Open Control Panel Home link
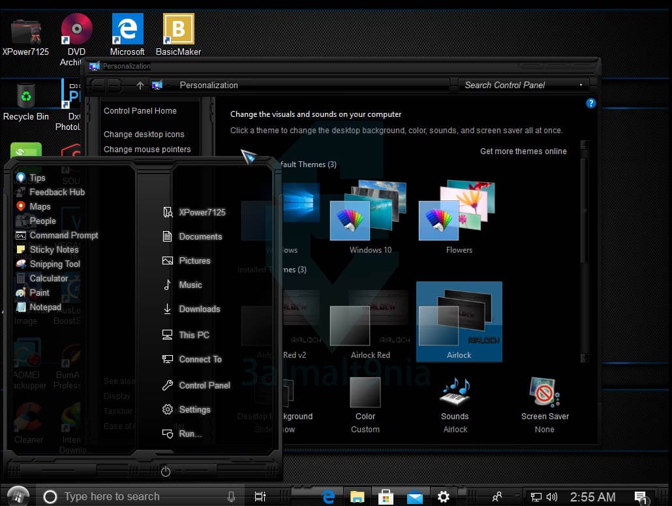Viewport: 672px width, 506px height. point(140,110)
